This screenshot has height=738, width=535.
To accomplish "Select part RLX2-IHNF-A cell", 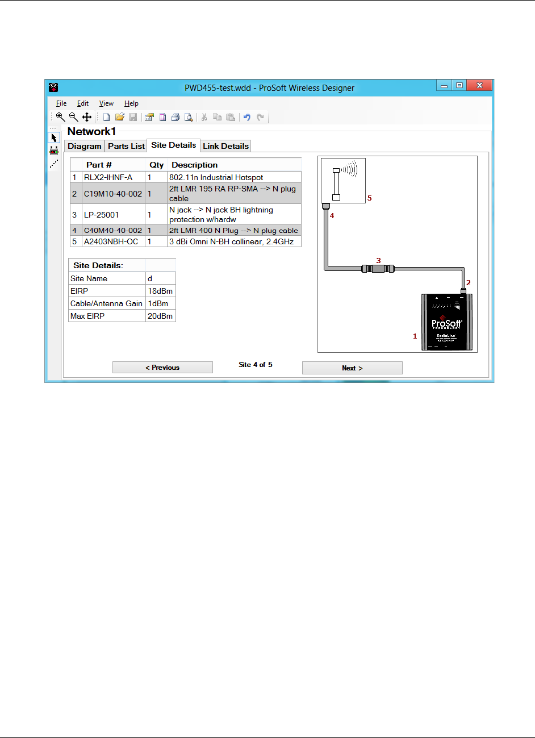I will pyautogui.click(x=114, y=177).
